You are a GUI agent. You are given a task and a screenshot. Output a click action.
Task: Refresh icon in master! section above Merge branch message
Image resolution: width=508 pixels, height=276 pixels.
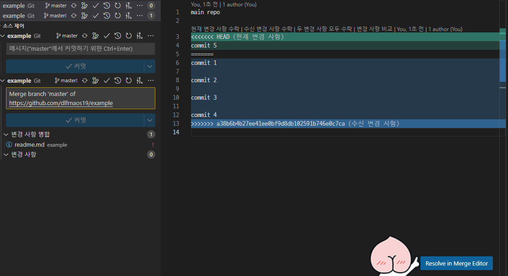pos(129,80)
